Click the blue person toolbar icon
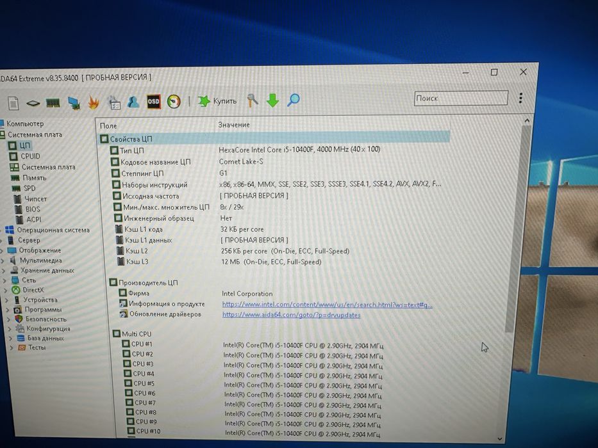 tap(133, 102)
